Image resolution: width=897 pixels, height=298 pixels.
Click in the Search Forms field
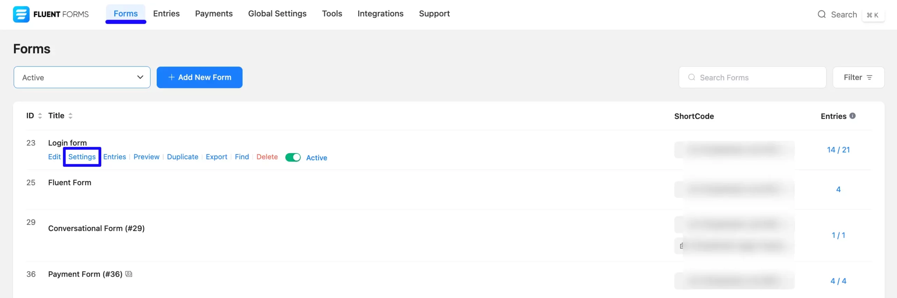752,77
